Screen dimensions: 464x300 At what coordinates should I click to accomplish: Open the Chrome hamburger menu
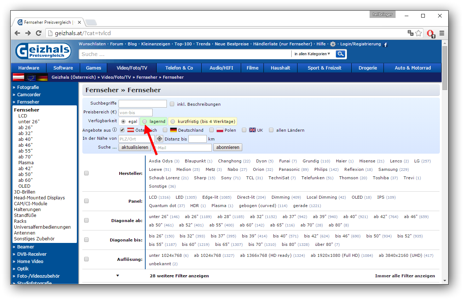point(442,33)
